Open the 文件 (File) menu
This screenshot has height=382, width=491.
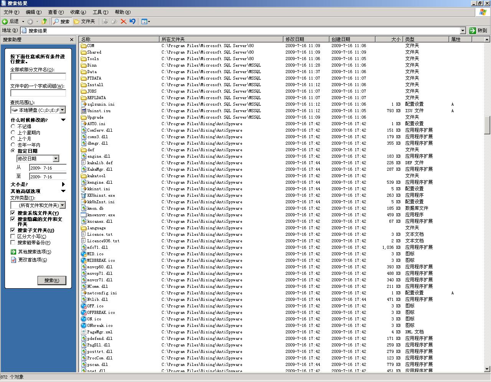[x=11, y=12]
